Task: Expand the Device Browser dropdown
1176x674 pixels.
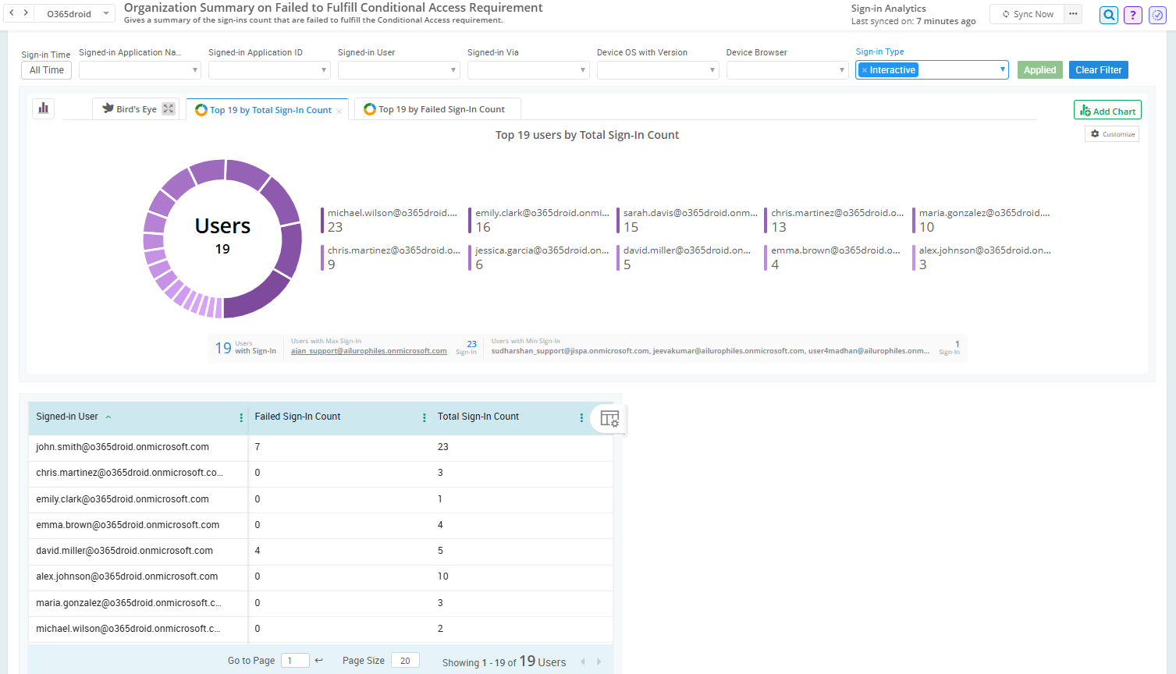Action: 787,70
